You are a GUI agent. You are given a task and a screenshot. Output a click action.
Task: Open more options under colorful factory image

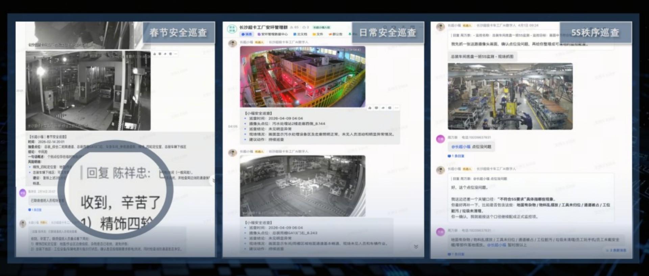pyautogui.click(x=396, y=108)
